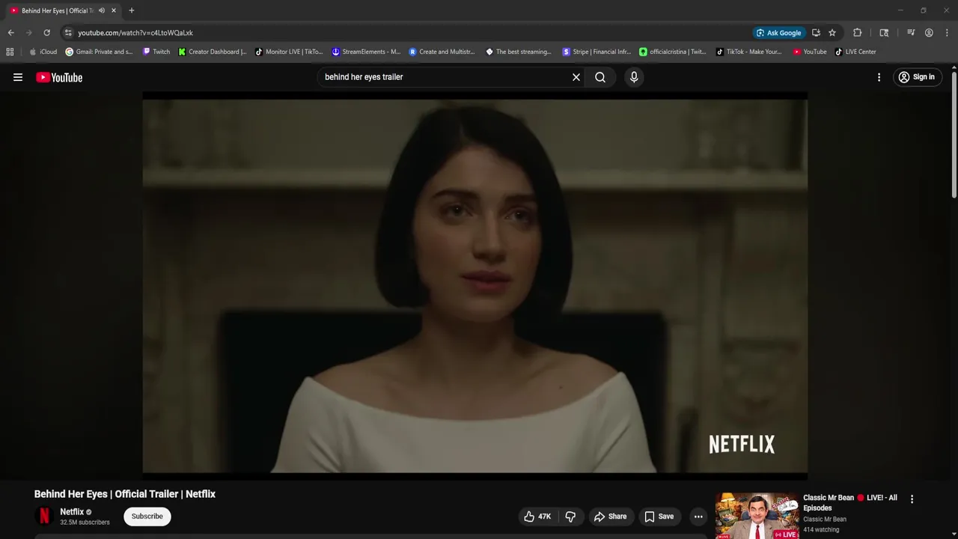The image size is (958, 539).
Task: Dislike the video with thumbs down
Action: (x=570, y=517)
